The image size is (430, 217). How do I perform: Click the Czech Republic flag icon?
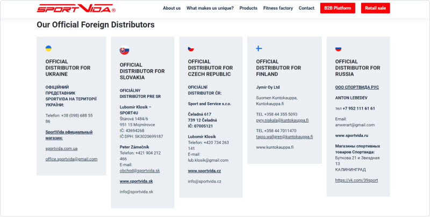point(191,48)
